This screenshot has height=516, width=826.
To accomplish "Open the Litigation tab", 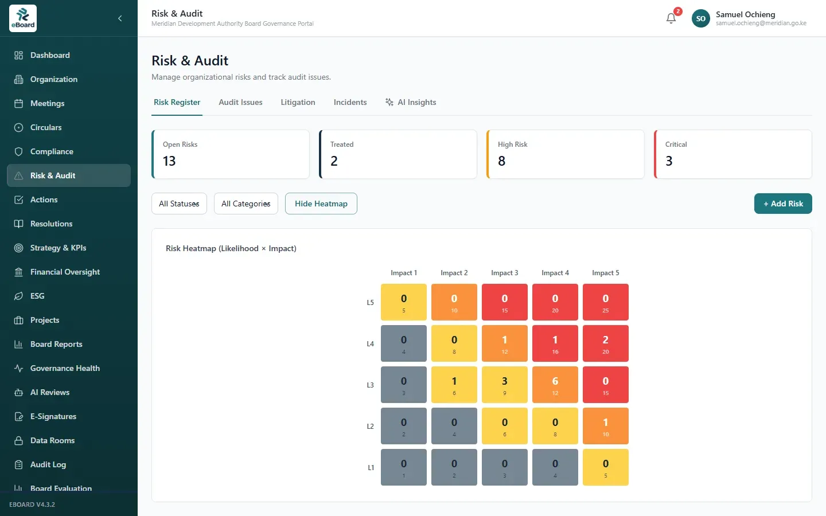I will pyautogui.click(x=298, y=102).
